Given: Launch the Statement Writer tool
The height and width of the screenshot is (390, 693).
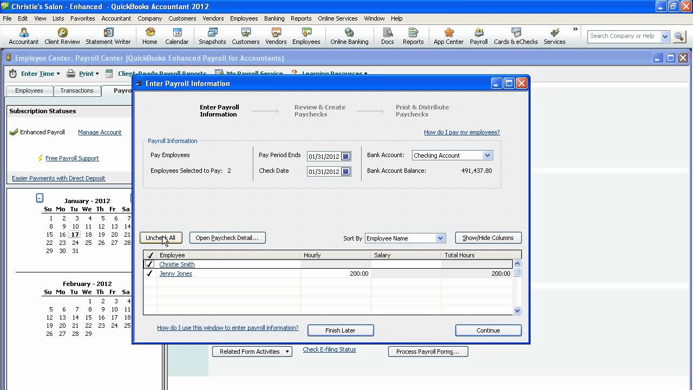Looking at the screenshot, I should pos(108,36).
